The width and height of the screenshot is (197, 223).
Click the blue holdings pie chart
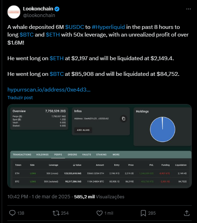click(163, 129)
